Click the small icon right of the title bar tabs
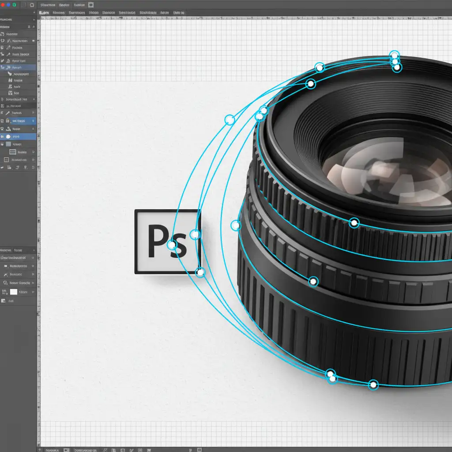 click(x=91, y=5)
